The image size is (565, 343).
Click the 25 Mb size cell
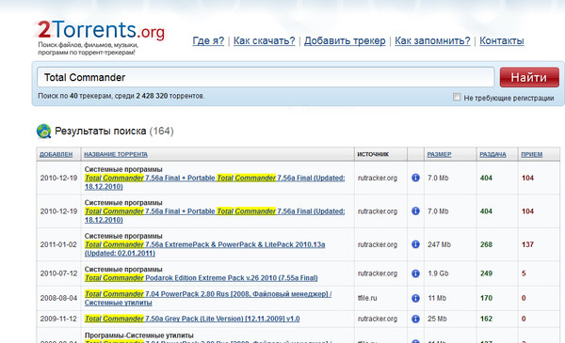click(x=437, y=319)
